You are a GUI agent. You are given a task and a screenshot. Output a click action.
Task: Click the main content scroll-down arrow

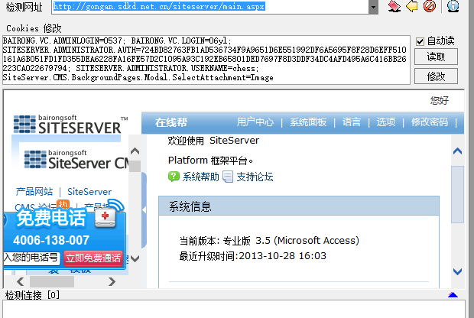point(457,271)
